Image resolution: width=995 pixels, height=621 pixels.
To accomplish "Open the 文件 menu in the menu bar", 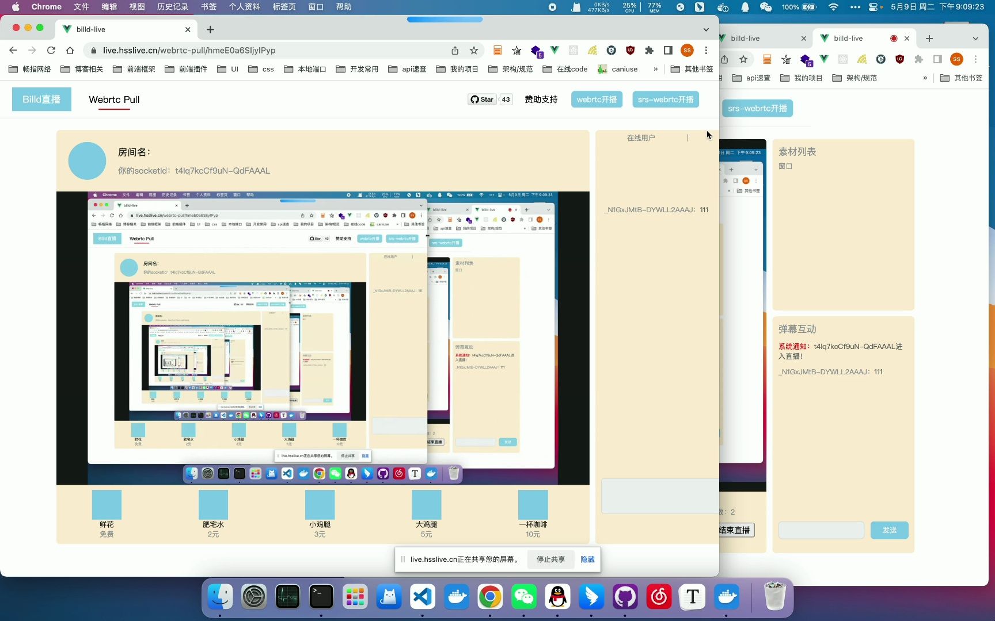I will [81, 7].
